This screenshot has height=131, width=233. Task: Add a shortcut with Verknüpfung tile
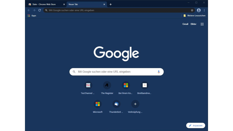135,104
